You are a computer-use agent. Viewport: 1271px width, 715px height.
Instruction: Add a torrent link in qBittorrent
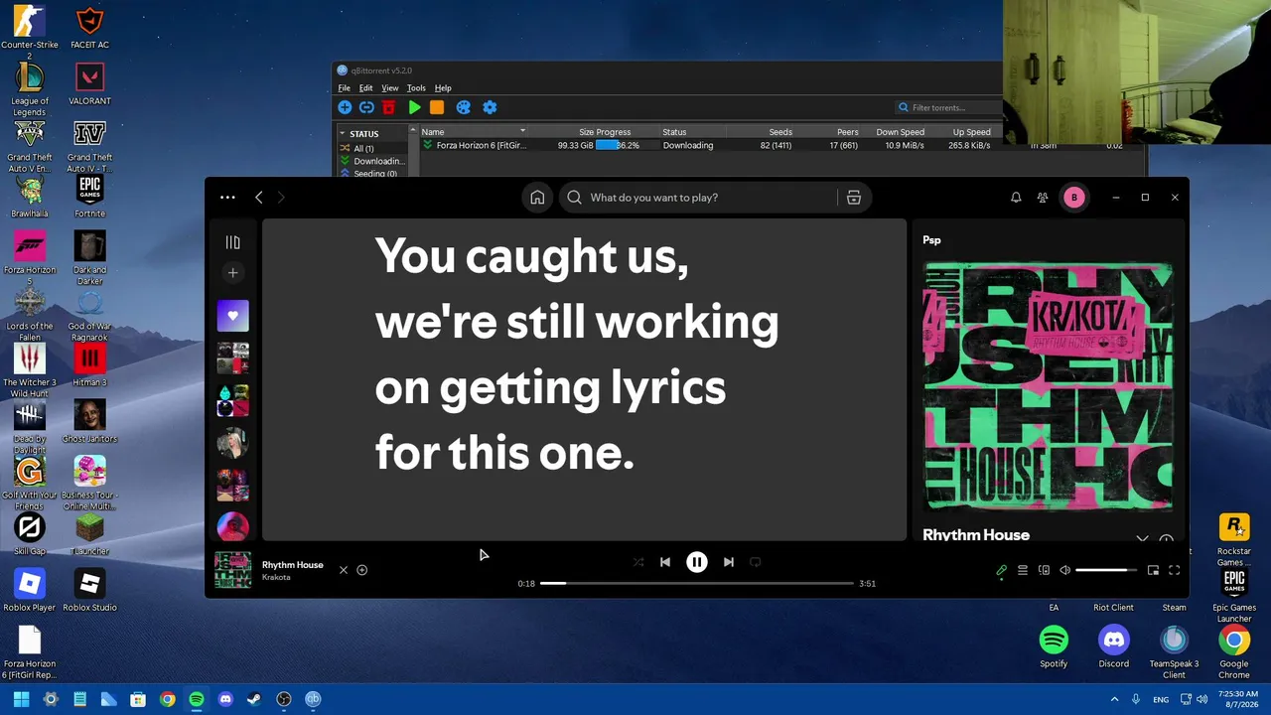(x=366, y=107)
